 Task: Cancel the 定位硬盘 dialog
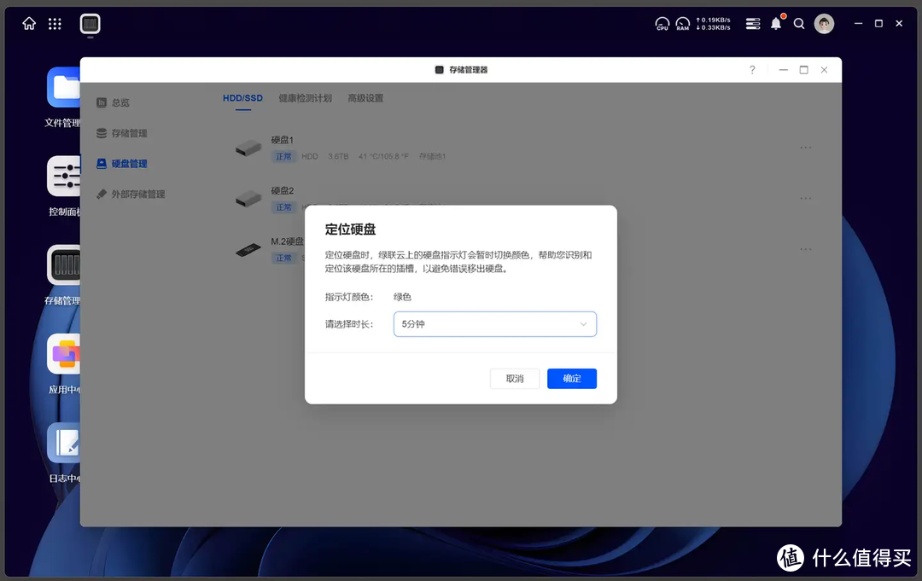[514, 378]
